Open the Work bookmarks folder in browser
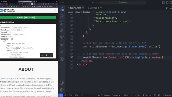 (x=44, y=6)
